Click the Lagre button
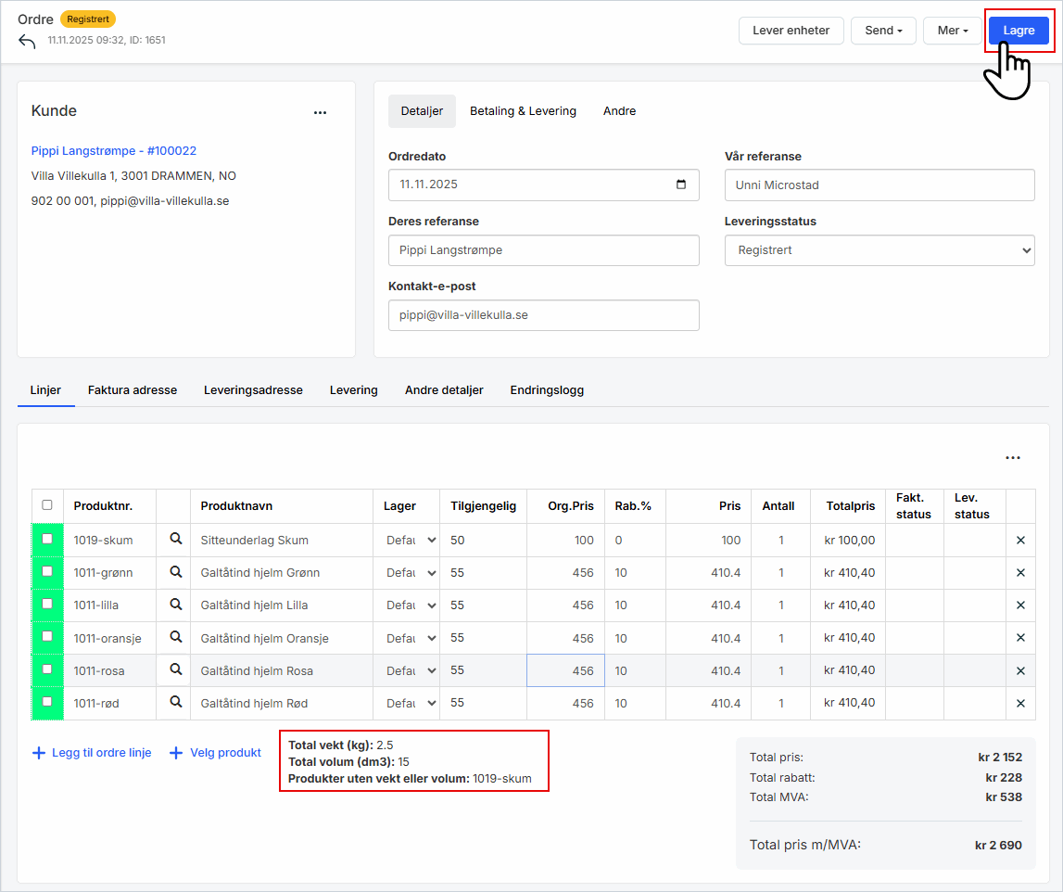This screenshot has height=892, width=1063. [1019, 31]
